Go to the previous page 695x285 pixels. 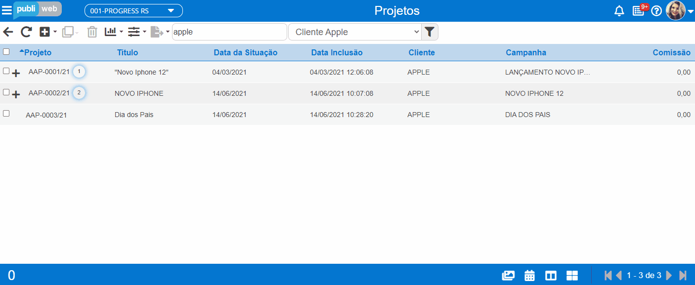[619, 275]
